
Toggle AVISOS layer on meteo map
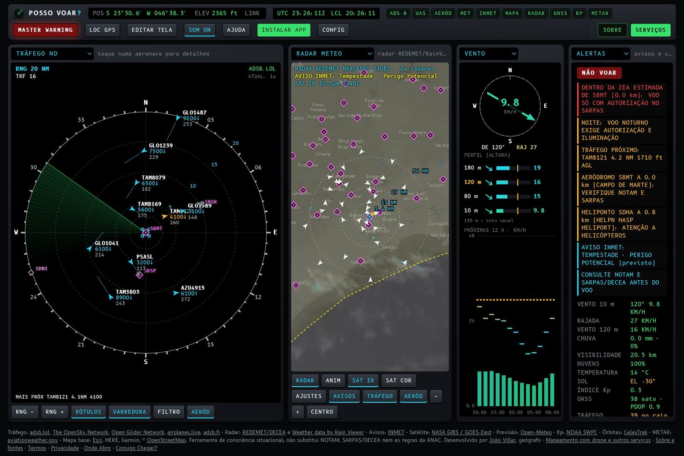(344, 396)
